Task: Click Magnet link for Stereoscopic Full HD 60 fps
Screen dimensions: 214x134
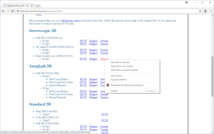Action: pyautogui.click(x=93, y=41)
